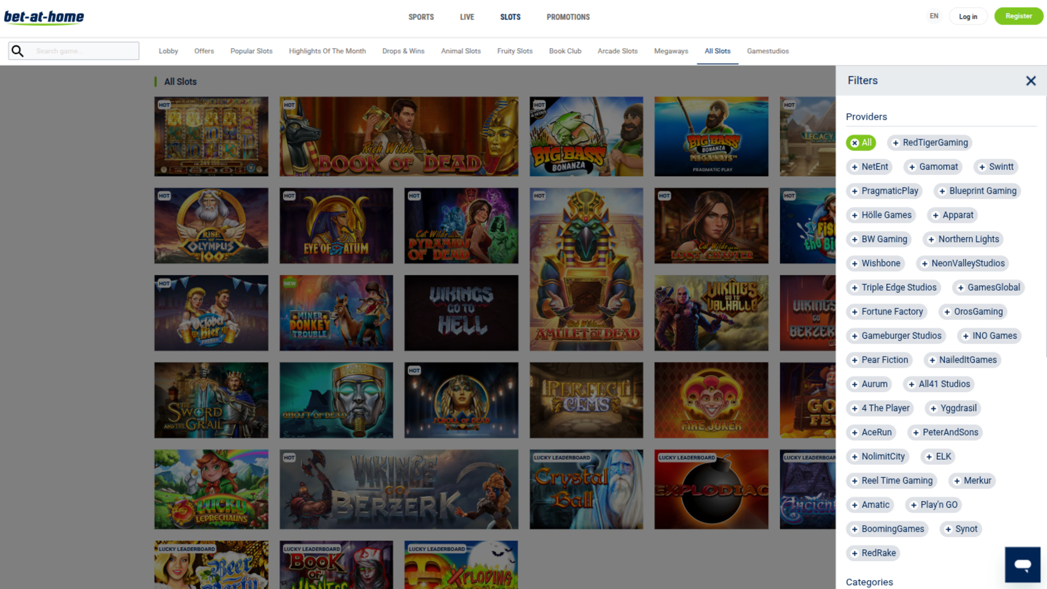
Task: Click the plus icon on NetEnt chip
Action: pyautogui.click(x=855, y=167)
